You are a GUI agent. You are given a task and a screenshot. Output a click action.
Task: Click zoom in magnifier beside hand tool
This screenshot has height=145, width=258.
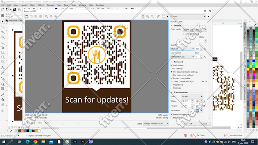(148, 16)
